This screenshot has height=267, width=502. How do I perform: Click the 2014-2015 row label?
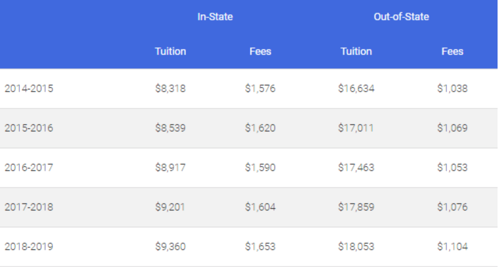29,88
